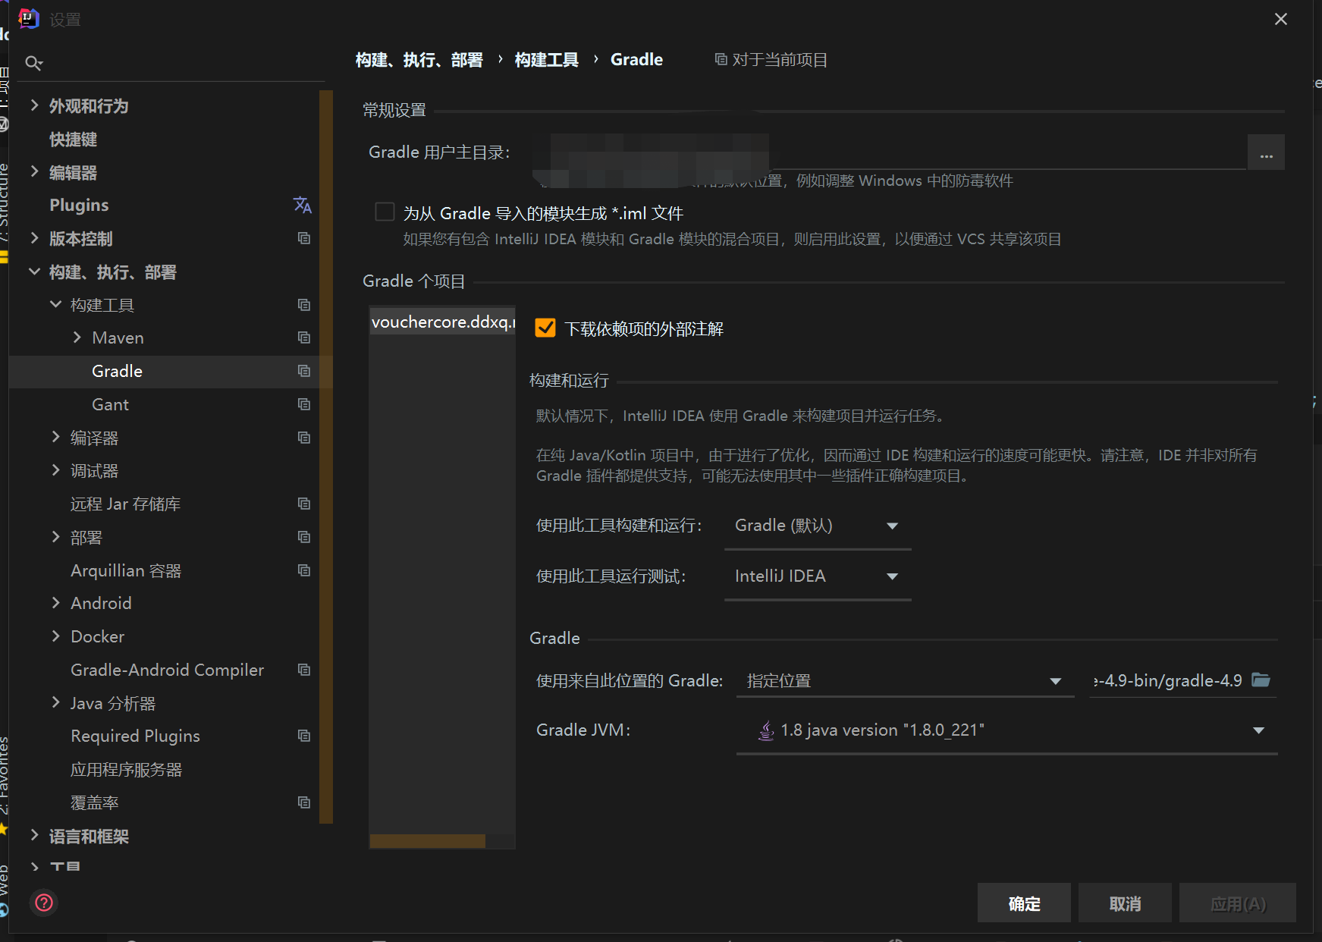Select Plugins in settings tree
The height and width of the screenshot is (942, 1322).
pyautogui.click(x=79, y=205)
